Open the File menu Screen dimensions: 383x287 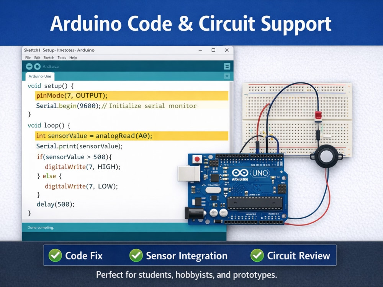tap(28, 58)
